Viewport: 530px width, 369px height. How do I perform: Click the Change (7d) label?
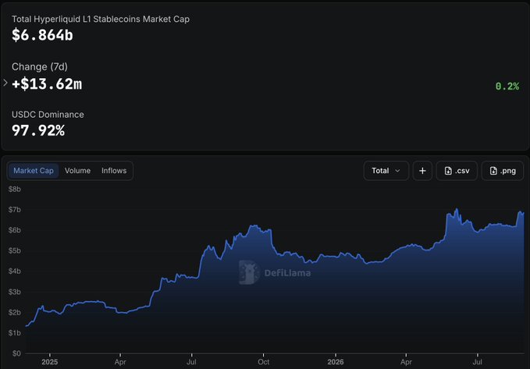tap(40, 67)
